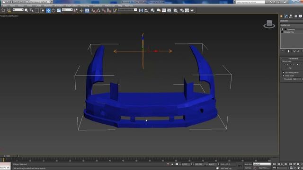Screen dimensions: 303x170
Task: Click the Align tool icon
Action: coord(146,10)
